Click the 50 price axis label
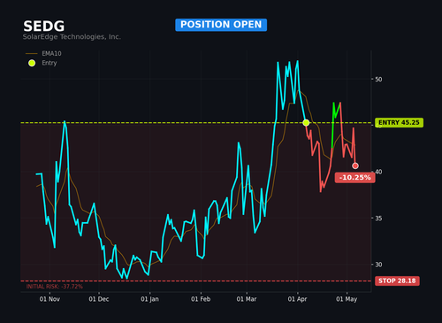Image resolution: width=442 pixels, height=323 pixels. pos(378,80)
